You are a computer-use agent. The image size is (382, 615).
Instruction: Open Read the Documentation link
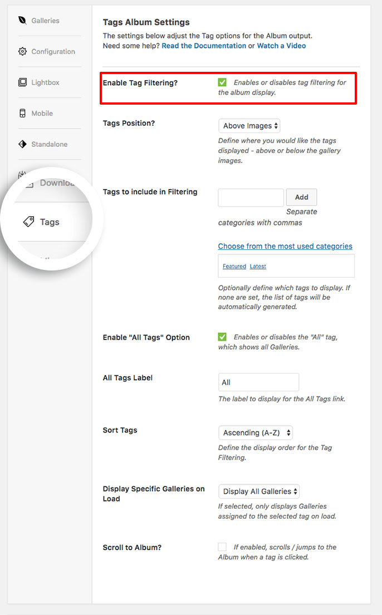click(203, 46)
